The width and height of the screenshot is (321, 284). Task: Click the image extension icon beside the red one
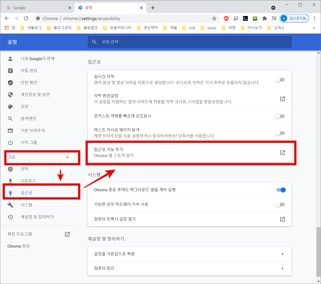click(x=235, y=18)
